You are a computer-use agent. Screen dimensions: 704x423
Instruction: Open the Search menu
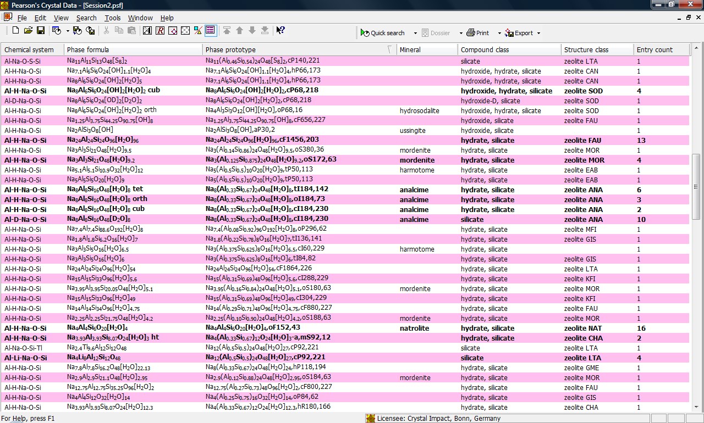86,18
